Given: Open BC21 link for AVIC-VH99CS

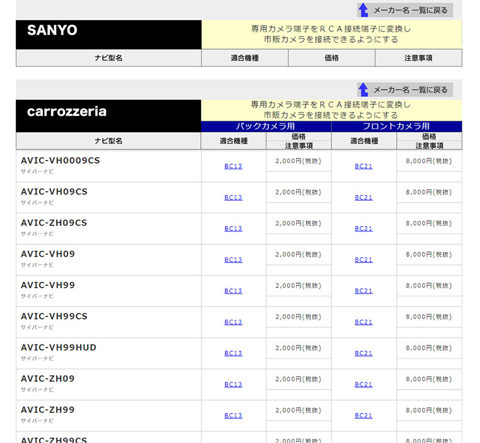Looking at the screenshot, I should 363,322.
